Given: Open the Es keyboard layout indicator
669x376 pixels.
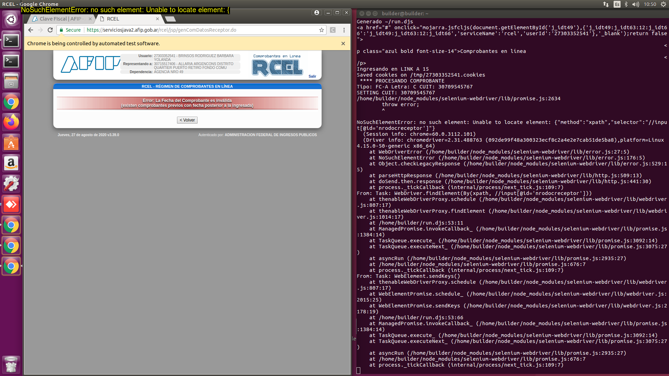Looking at the screenshot, I should pos(617,4).
